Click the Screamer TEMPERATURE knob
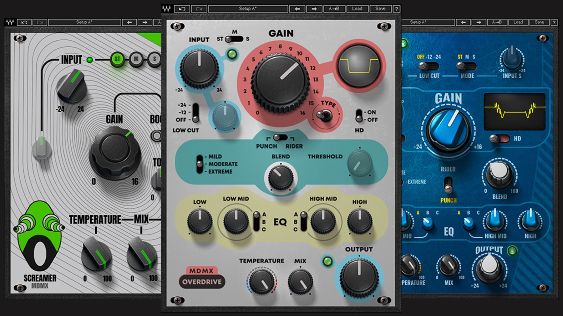 coord(96,254)
